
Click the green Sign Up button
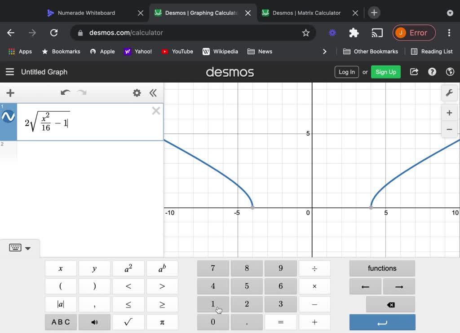385,72
